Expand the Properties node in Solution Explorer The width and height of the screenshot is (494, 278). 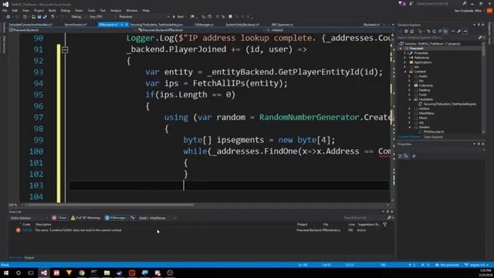[x=405, y=53]
